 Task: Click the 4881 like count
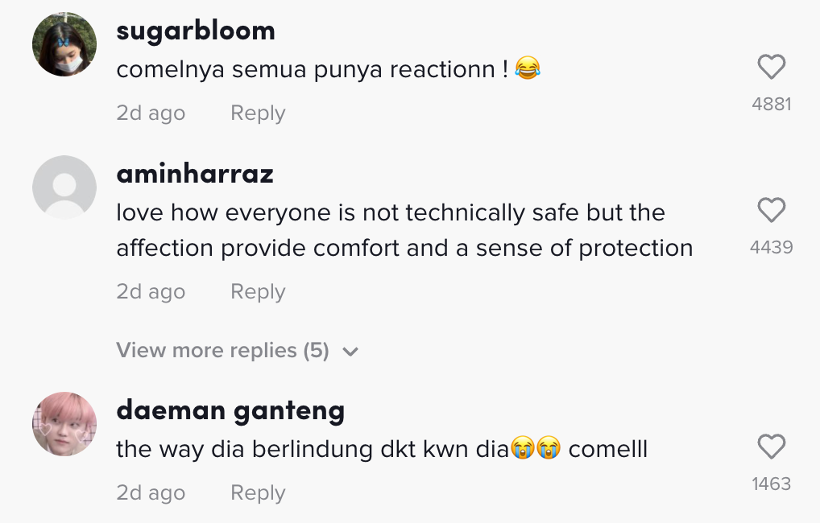771,104
